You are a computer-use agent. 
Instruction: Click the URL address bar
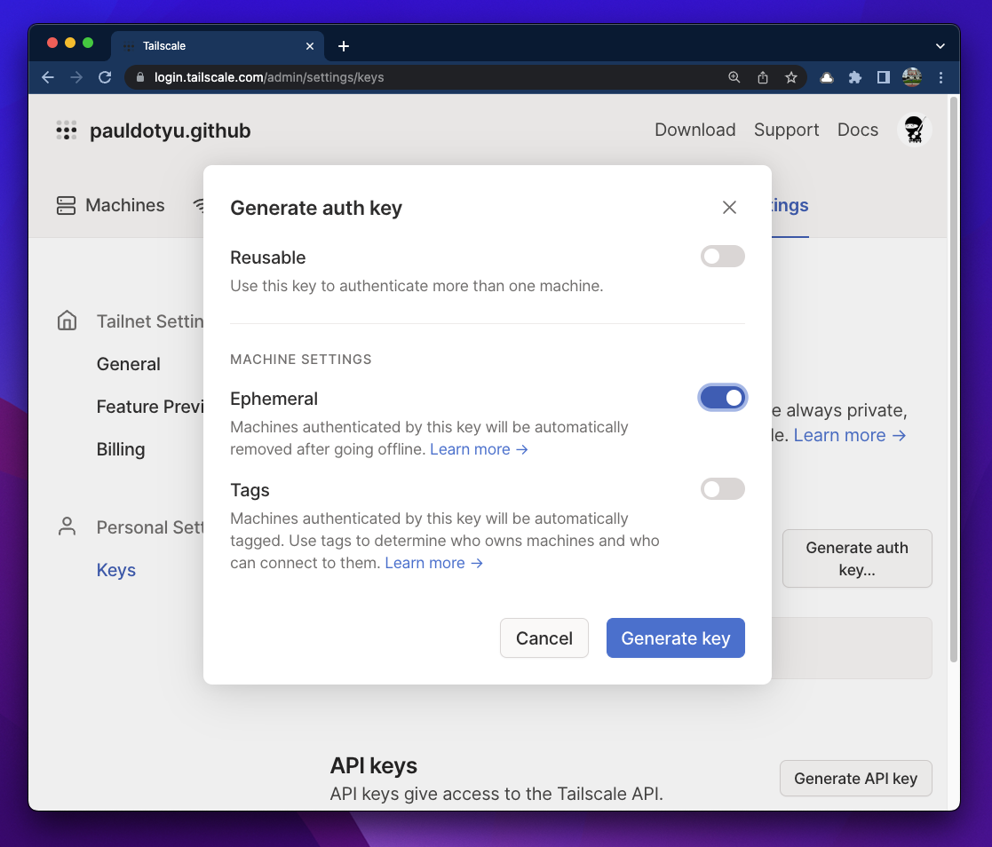click(x=426, y=77)
